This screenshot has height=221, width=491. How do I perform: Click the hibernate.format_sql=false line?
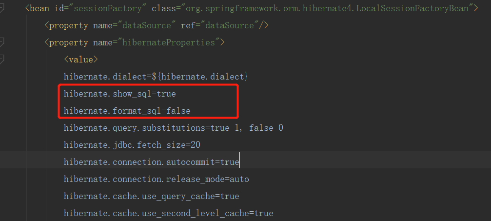tap(127, 111)
